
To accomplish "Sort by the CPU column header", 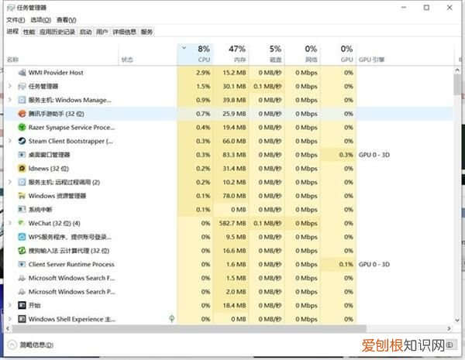I will 195,54.
